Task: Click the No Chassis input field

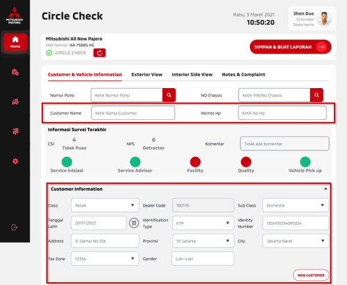Action: click(x=274, y=95)
